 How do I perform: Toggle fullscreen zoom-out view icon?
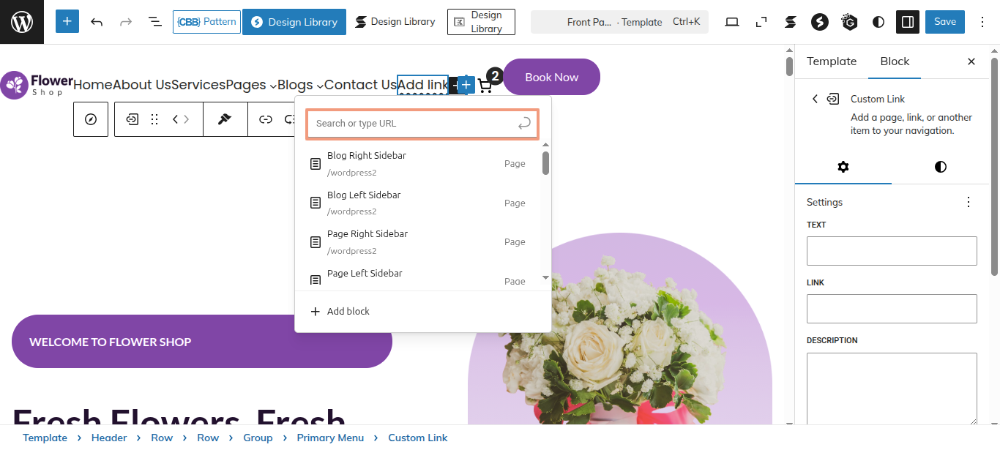(761, 22)
